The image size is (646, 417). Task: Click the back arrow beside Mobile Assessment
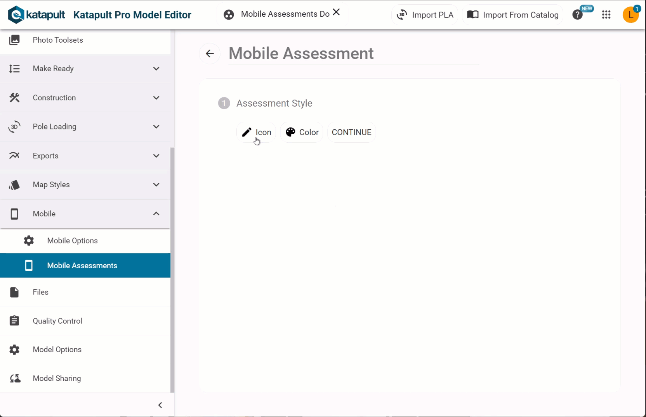coord(210,53)
